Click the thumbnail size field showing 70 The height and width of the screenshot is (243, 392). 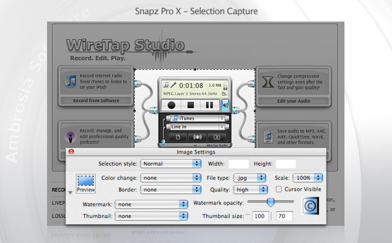[x=284, y=216]
